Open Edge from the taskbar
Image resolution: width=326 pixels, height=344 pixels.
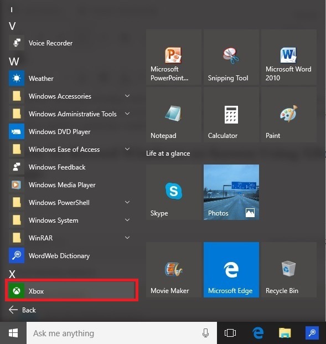click(x=258, y=333)
